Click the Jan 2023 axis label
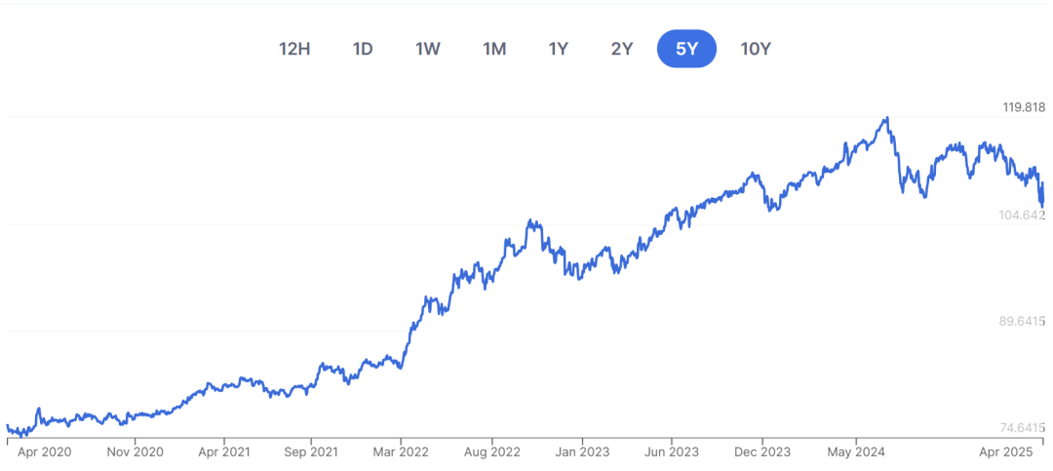Image resolution: width=1053 pixels, height=471 pixels. point(582,452)
